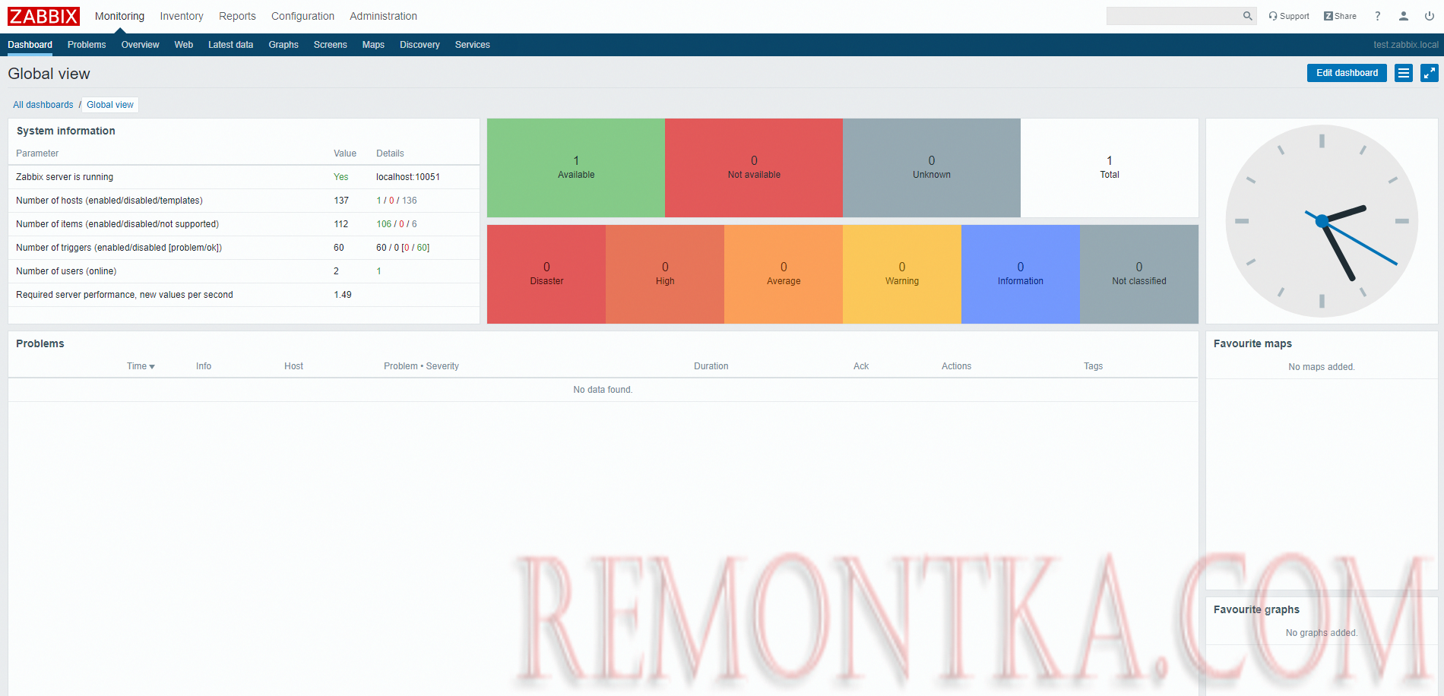Select the Average severity tile
The image size is (1444, 696).
[x=784, y=274]
